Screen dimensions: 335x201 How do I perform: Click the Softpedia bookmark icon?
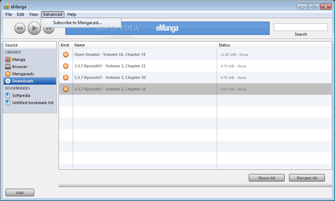pos(8,95)
